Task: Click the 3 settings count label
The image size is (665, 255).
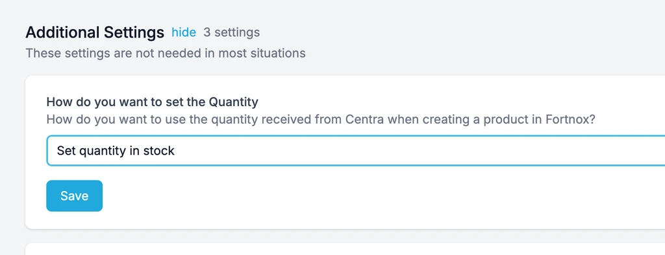Action: [x=232, y=32]
